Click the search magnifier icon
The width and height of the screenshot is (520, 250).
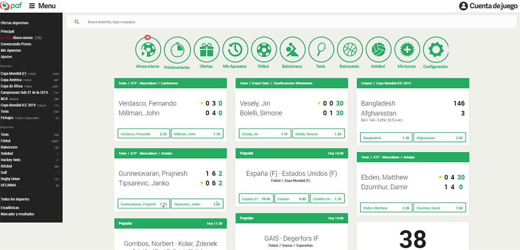[x=77, y=22]
